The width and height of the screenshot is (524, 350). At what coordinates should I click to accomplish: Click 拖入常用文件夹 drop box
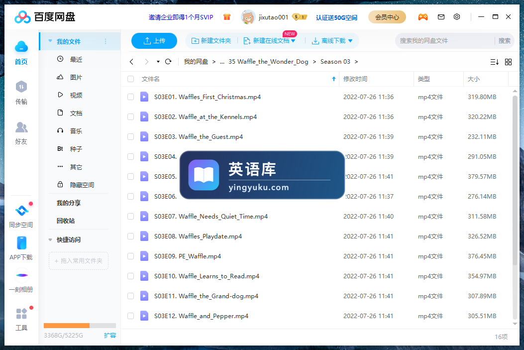click(79, 261)
